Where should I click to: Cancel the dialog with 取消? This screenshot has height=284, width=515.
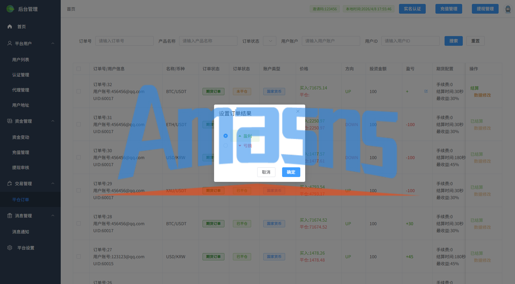(x=266, y=172)
